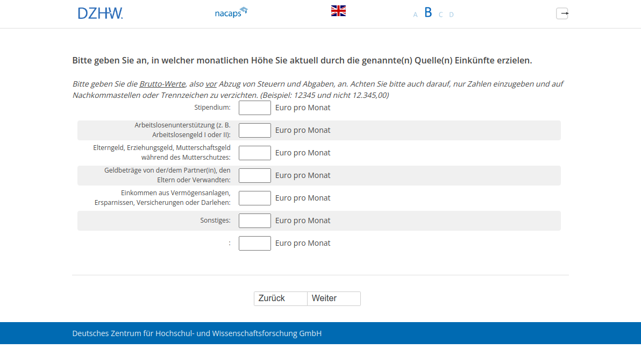Focus the Sonstiges amount field
The image size is (641, 349).
254,220
